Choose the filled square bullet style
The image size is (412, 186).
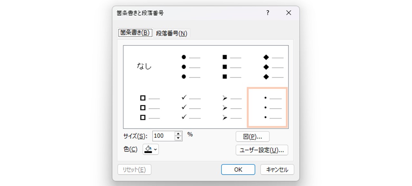point(232,67)
